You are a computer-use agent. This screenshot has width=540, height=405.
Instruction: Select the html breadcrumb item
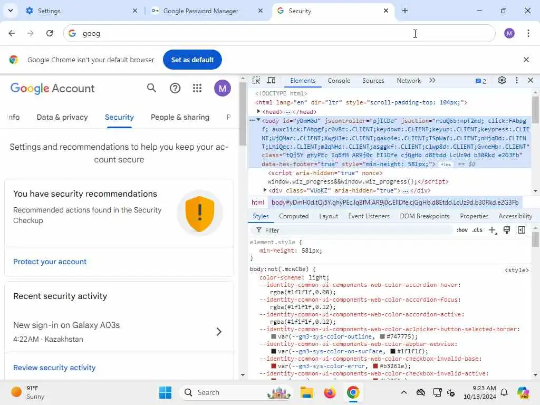[257, 202]
